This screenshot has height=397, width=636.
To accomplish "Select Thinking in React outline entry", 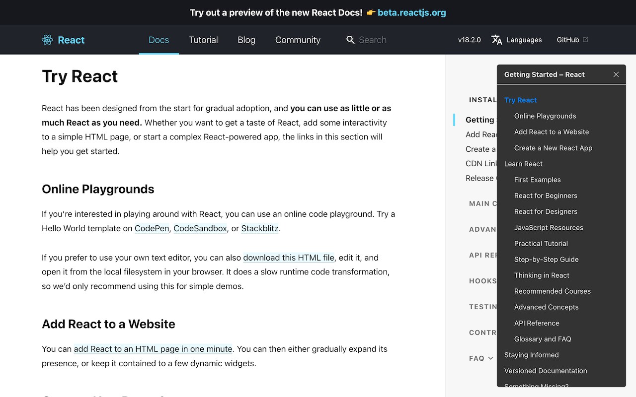I will (542, 275).
